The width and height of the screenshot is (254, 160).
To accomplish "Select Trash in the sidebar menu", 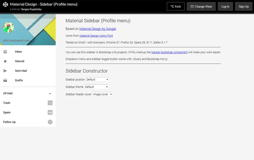I will (x=6, y=103).
